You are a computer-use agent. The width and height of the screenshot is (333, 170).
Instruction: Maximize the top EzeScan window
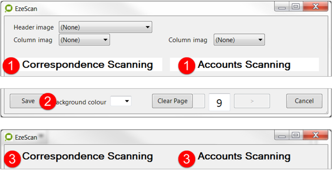(x=295, y=7)
